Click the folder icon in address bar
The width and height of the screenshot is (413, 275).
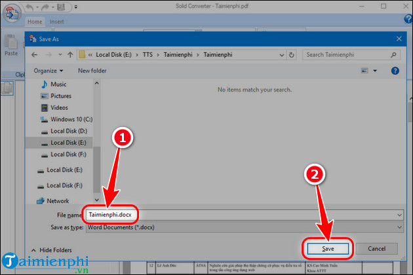point(82,54)
